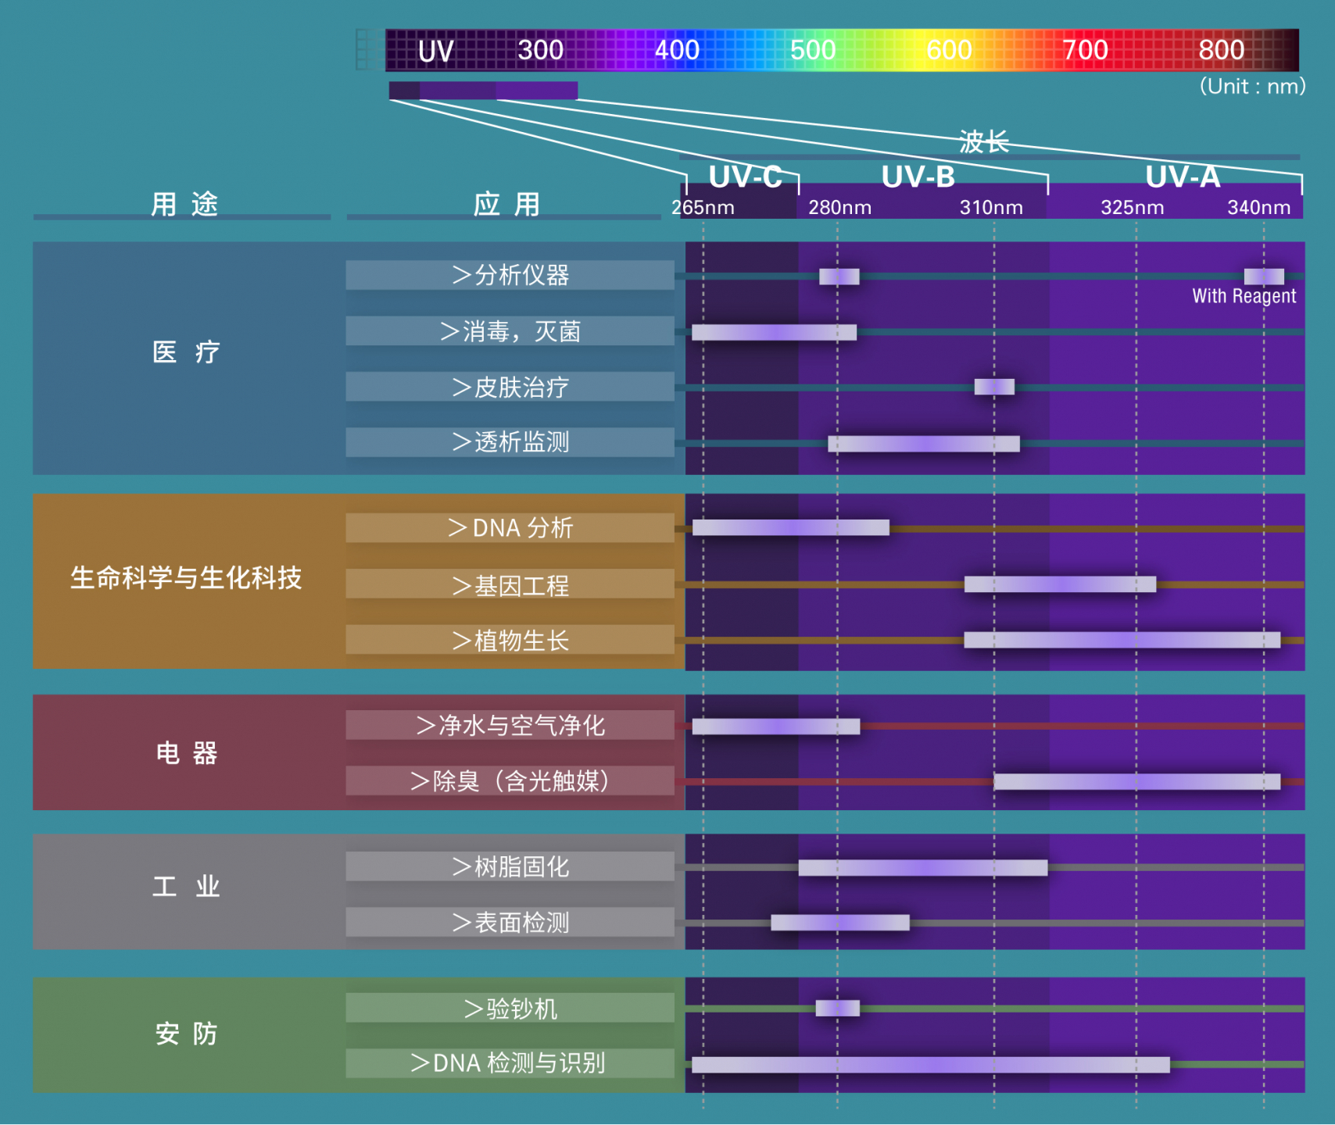Select the >净水与空气净化 label
1335x1125 pixels.
[x=510, y=725]
